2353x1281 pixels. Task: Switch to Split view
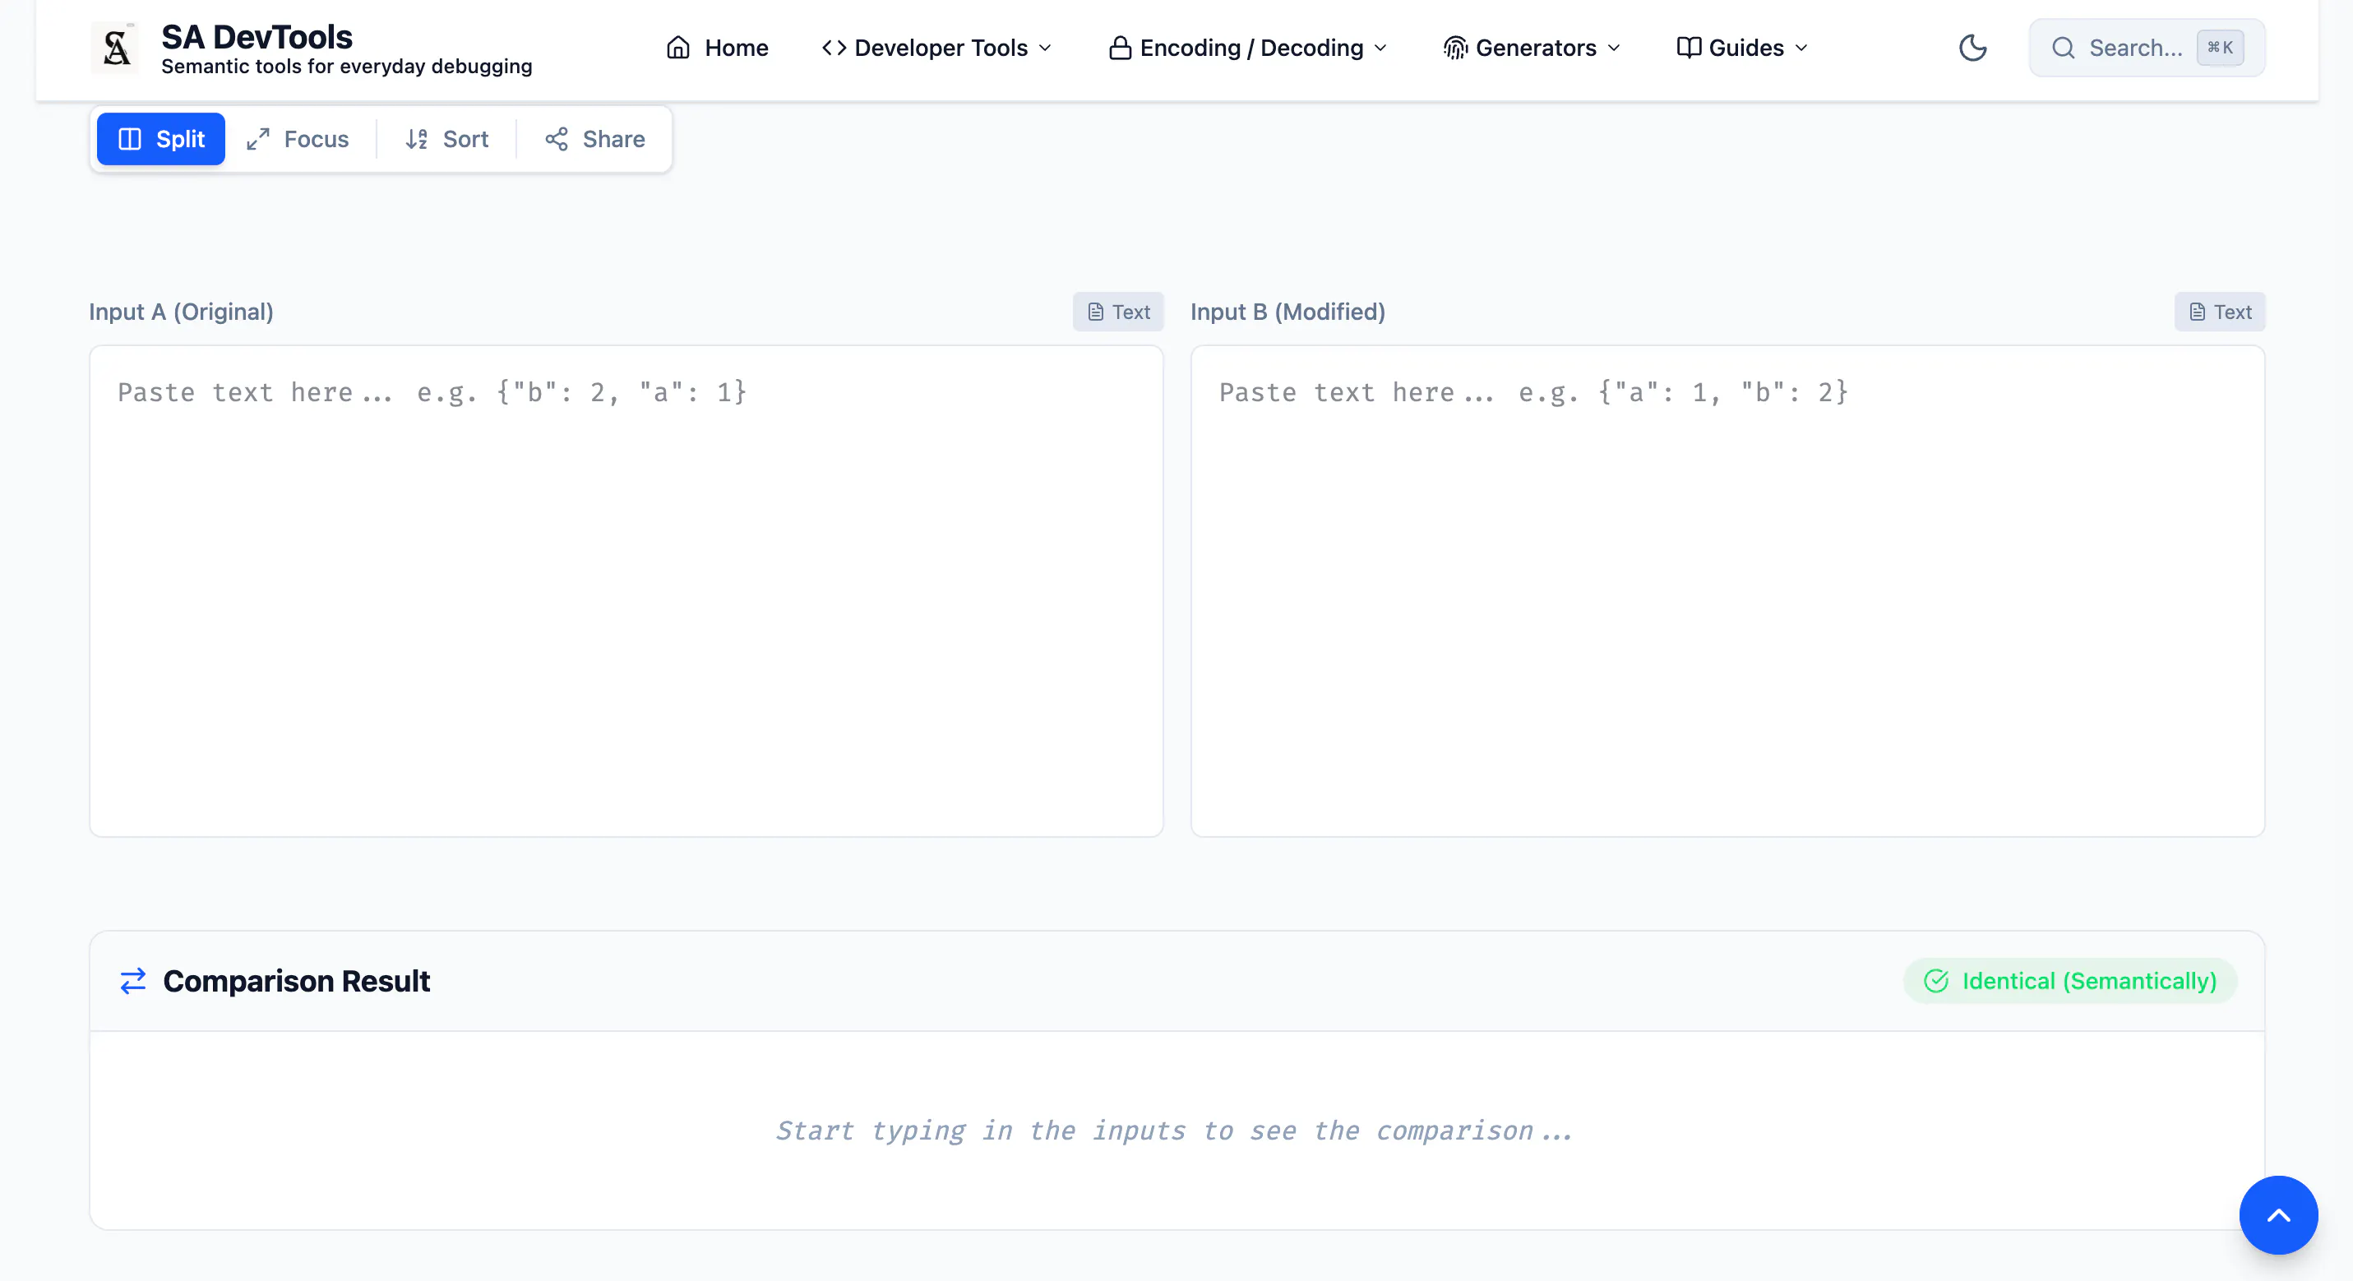[x=161, y=139]
